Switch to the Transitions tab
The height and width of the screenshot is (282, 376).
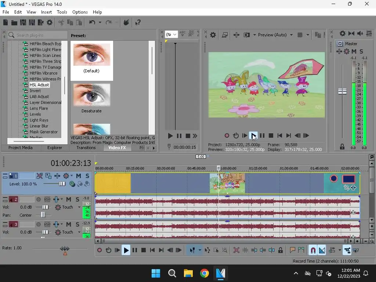tap(86, 148)
